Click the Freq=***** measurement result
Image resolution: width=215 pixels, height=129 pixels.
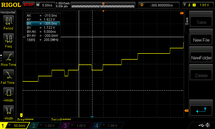point(25,119)
